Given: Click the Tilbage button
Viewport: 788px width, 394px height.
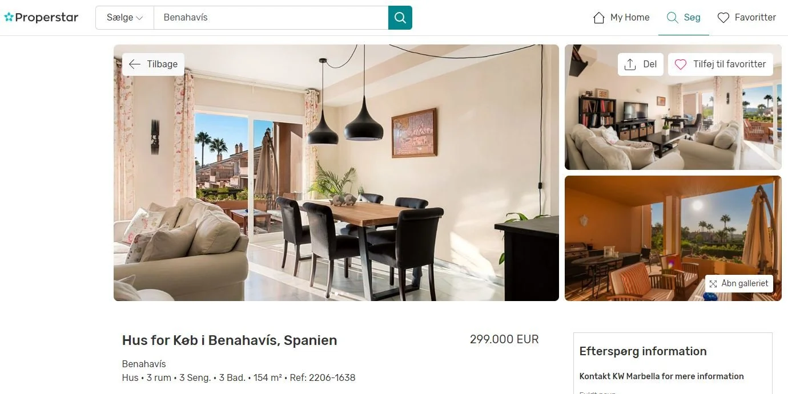Looking at the screenshot, I should click(x=153, y=64).
